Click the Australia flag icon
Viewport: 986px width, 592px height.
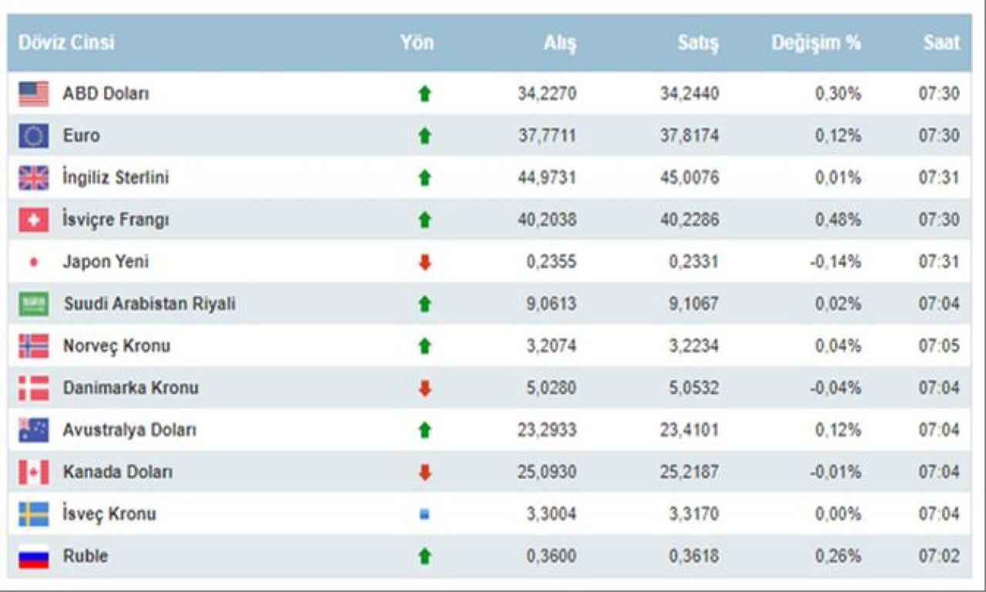[x=33, y=430]
